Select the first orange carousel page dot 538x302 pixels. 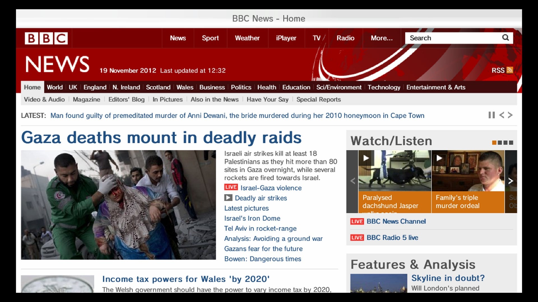pos(494,143)
